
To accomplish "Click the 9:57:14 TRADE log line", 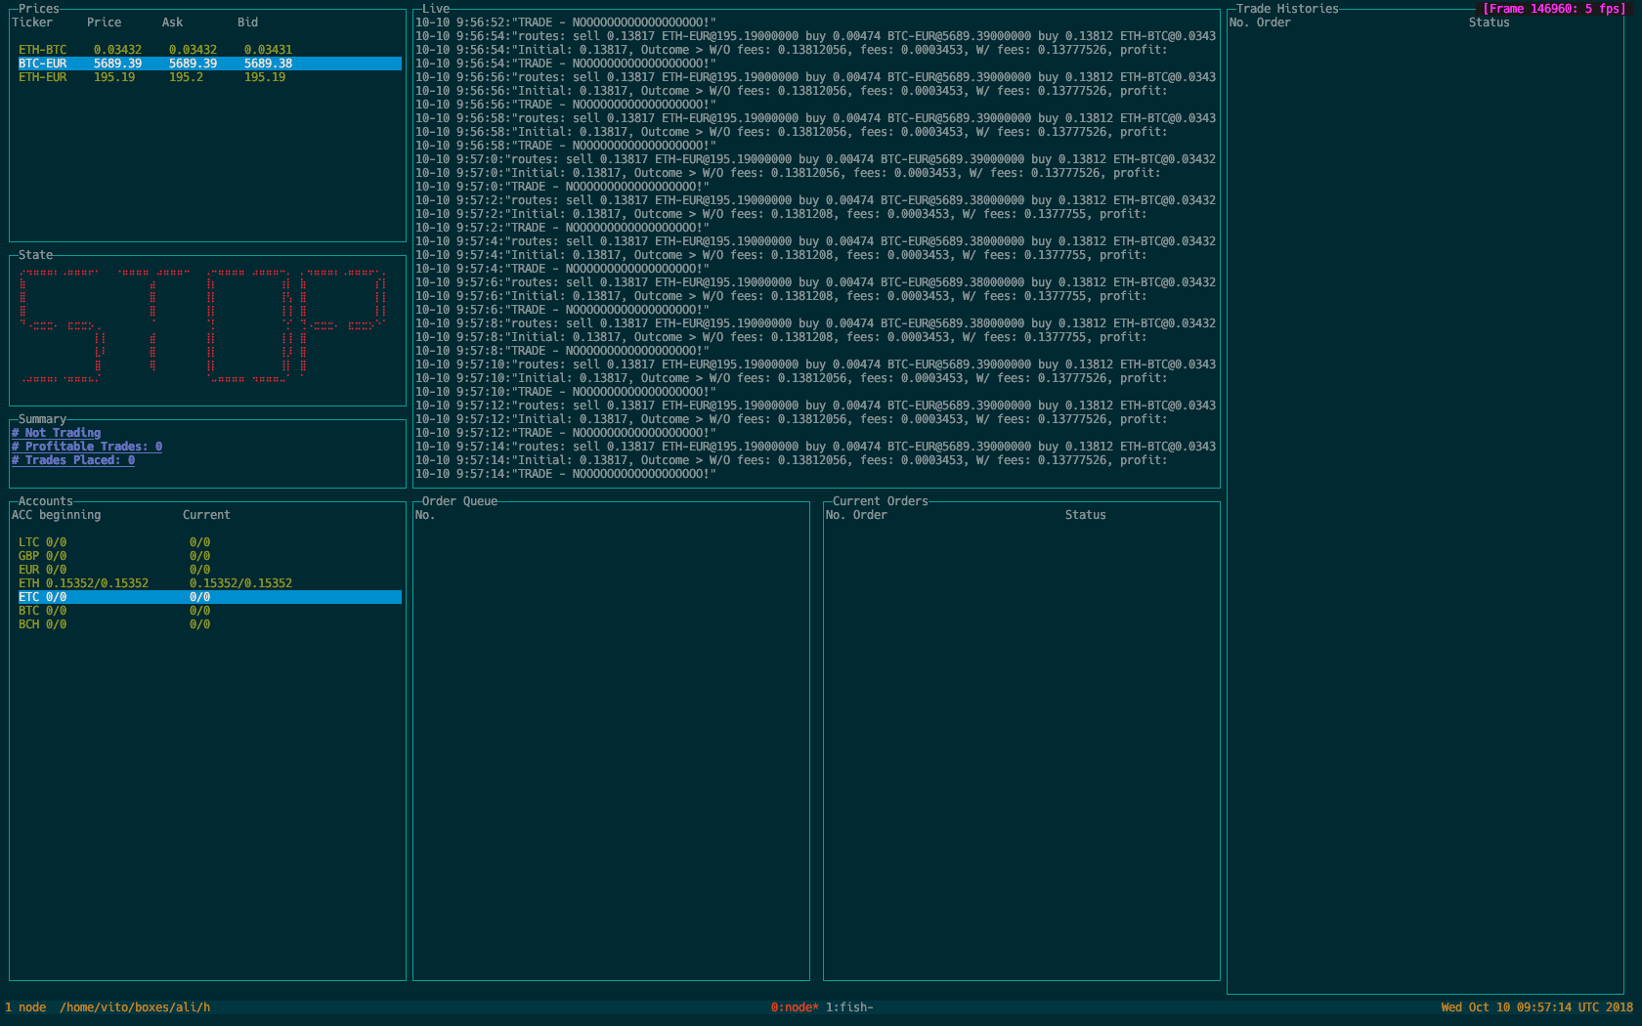I will [566, 474].
